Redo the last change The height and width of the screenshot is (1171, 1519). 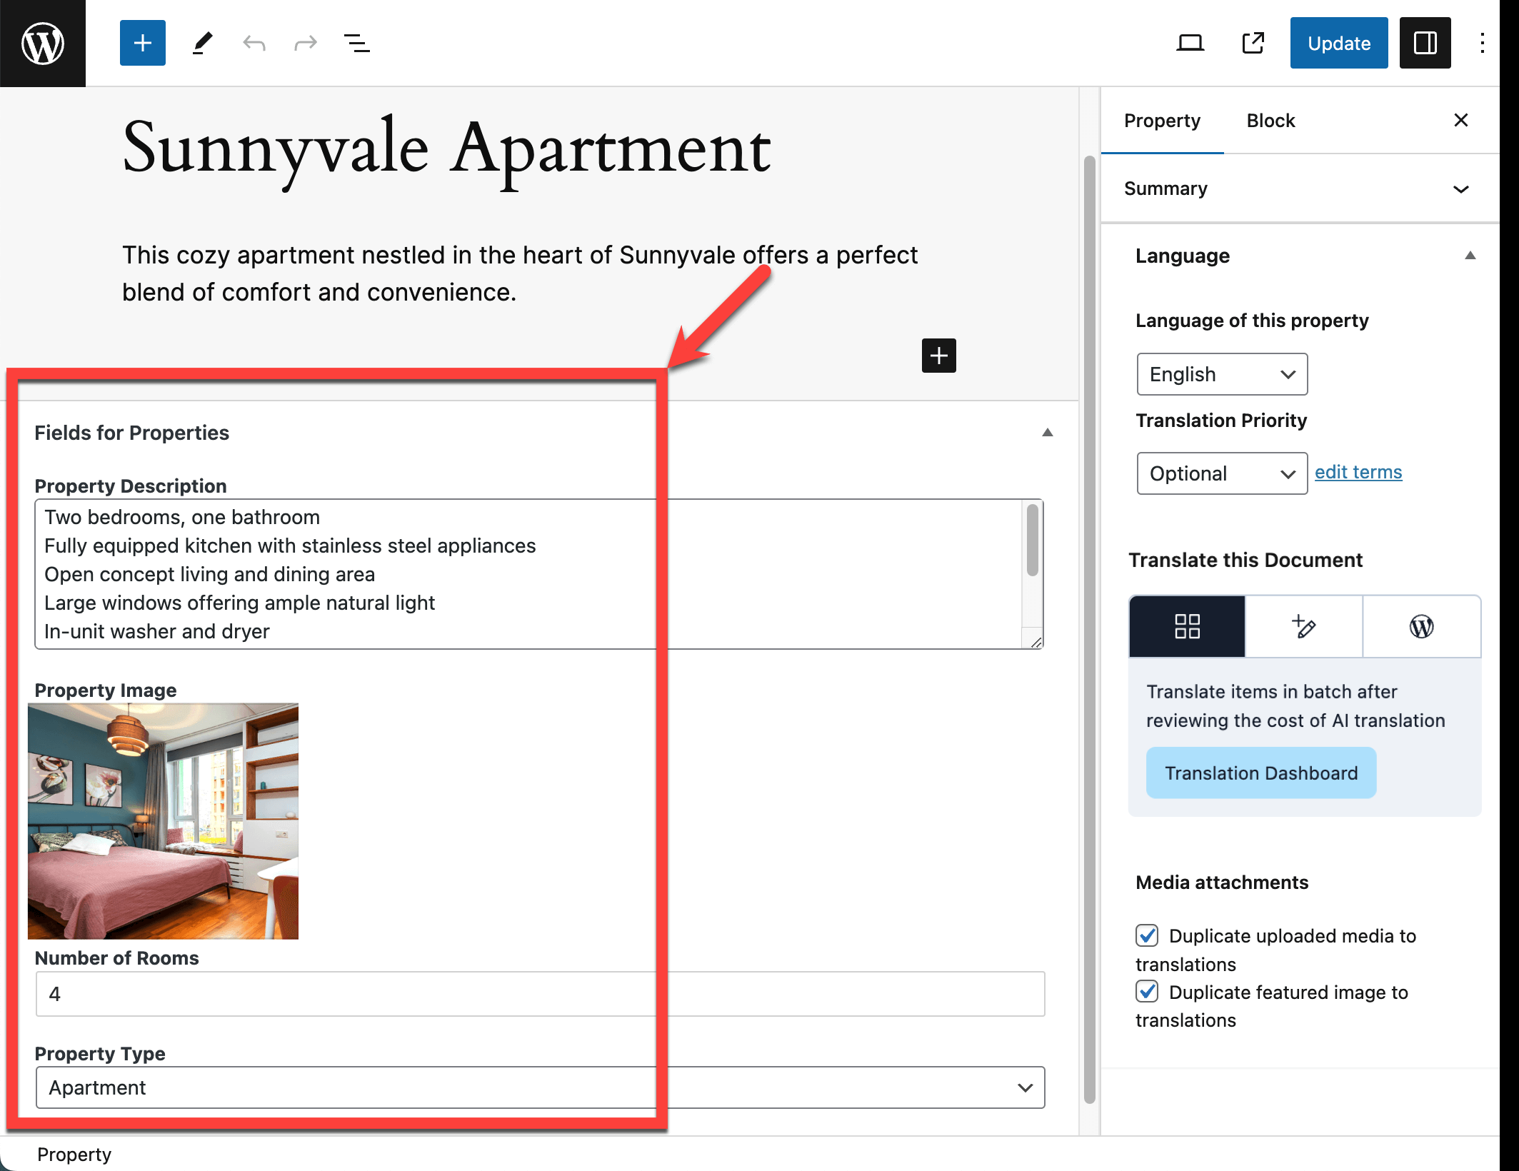point(306,44)
